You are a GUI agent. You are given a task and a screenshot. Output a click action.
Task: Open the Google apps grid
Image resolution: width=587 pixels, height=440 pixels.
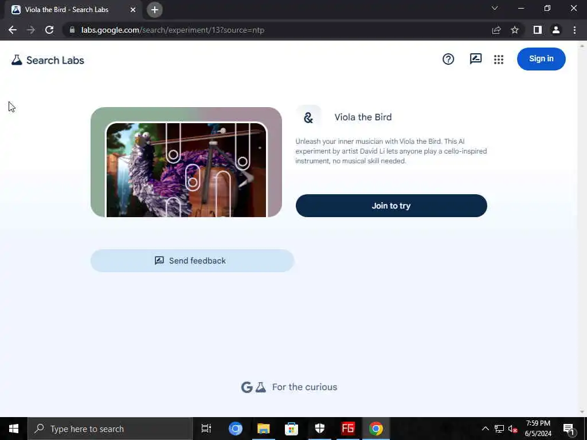pyautogui.click(x=499, y=59)
